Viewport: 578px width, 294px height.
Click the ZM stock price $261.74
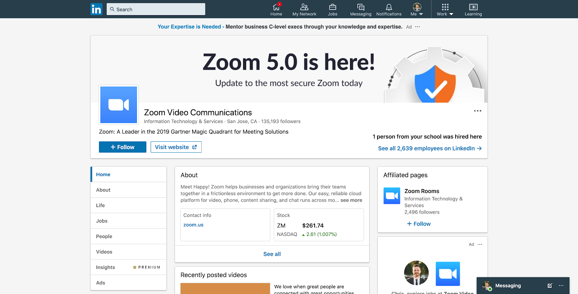(313, 225)
